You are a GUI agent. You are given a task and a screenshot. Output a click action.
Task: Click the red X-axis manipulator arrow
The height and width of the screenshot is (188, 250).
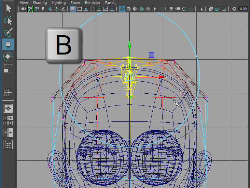161,77
